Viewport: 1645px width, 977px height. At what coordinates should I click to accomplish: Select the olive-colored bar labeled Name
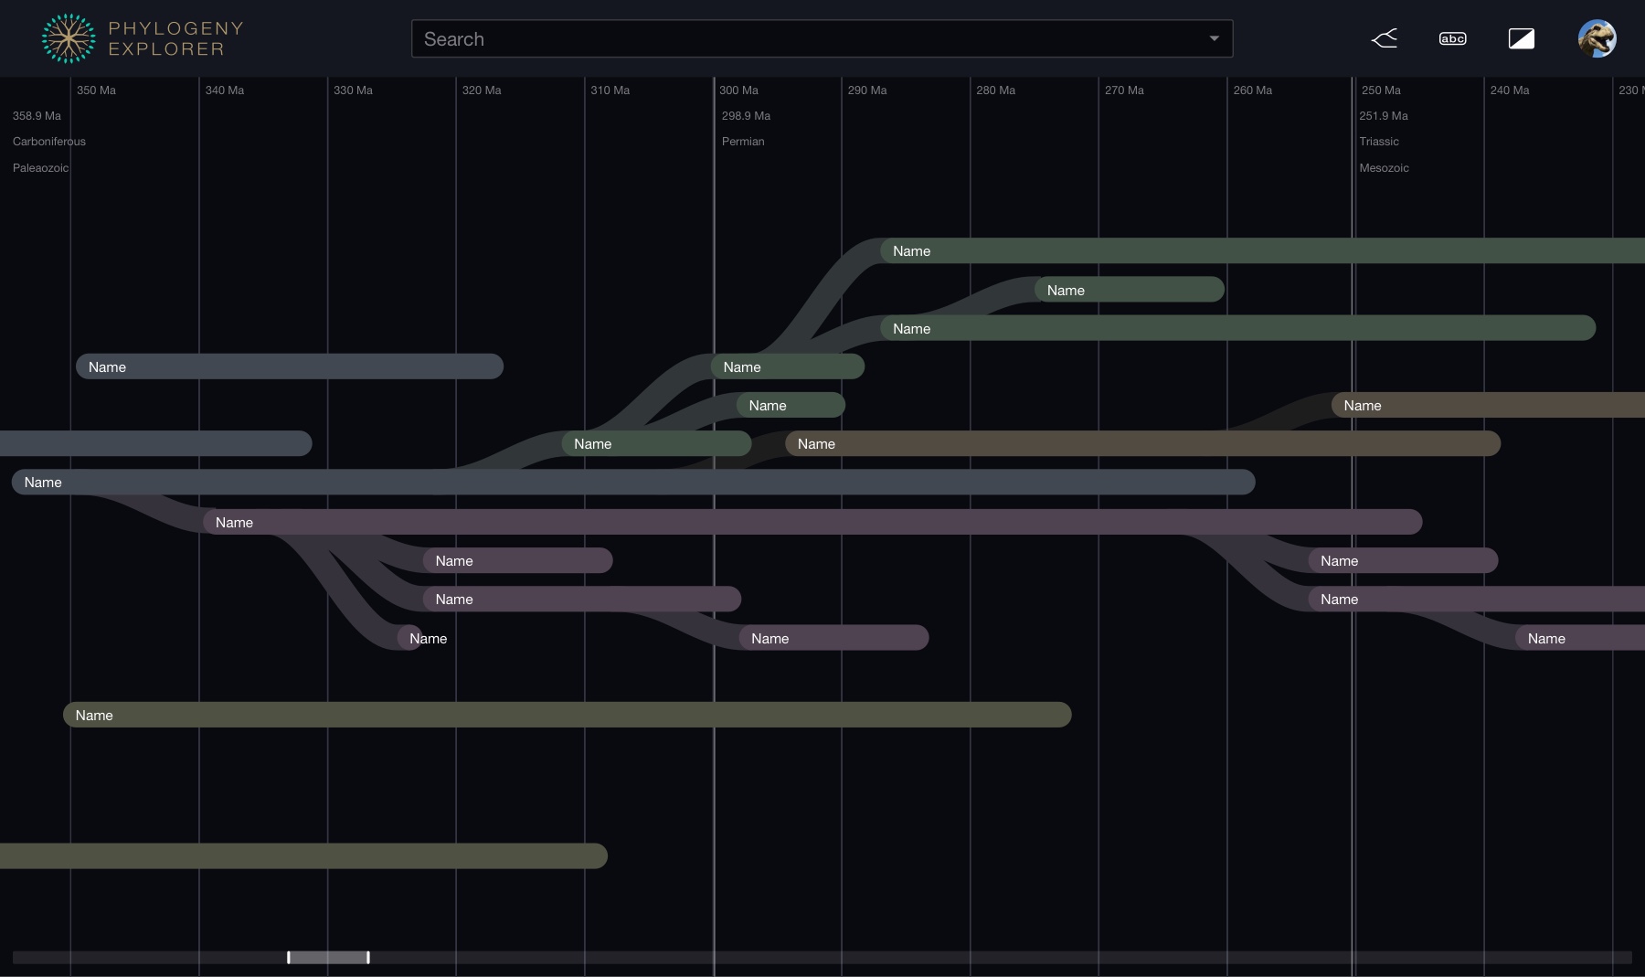click(567, 715)
